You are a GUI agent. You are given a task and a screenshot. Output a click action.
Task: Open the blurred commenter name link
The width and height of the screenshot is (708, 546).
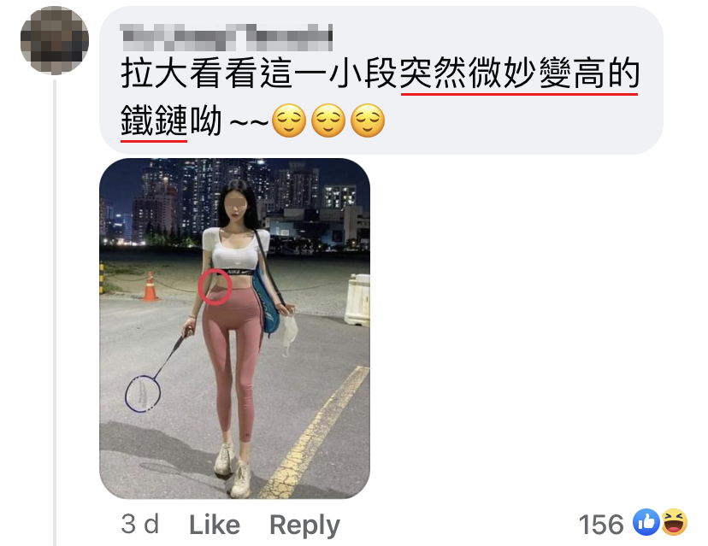(x=227, y=38)
